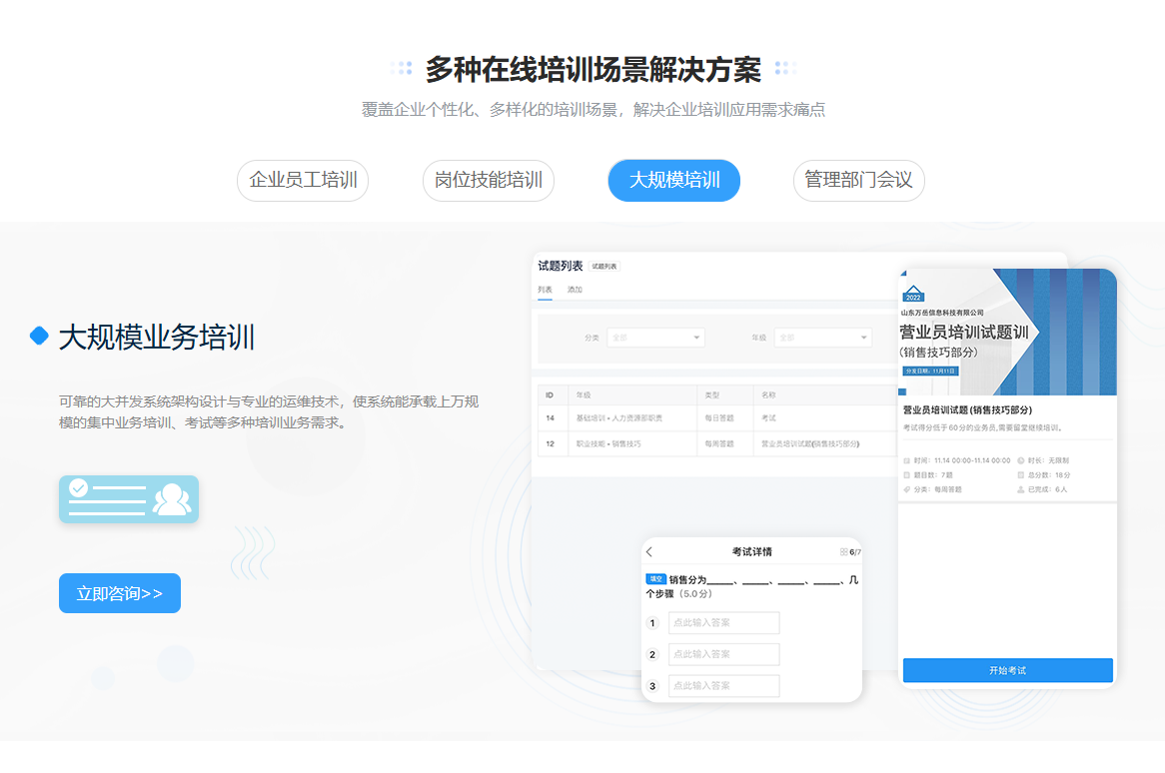
Task: Select the 添加 tab in 试题列表
Action: (x=576, y=290)
